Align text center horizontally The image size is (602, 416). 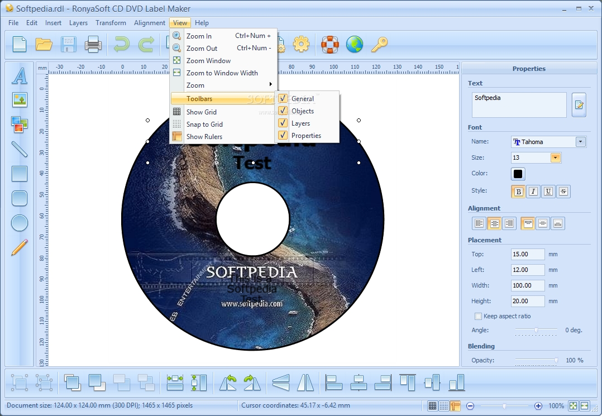coord(494,223)
